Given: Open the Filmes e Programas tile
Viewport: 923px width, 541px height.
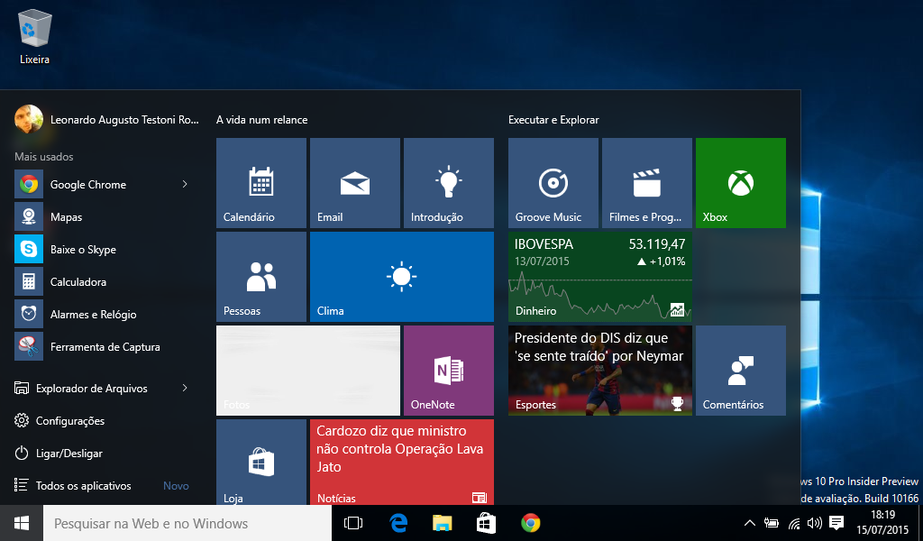Looking at the screenshot, I should coord(647,183).
